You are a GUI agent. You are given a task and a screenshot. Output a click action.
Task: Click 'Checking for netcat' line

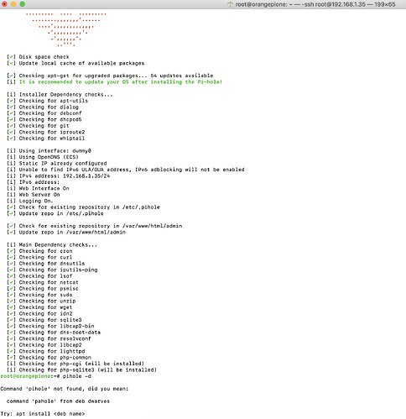click(43, 282)
